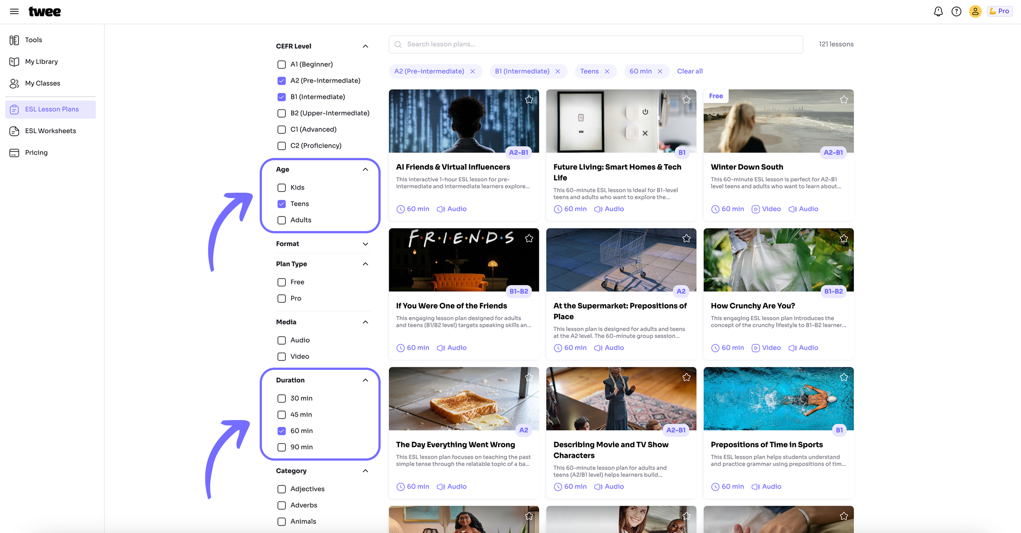This screenshot has width=1021, height=533.
Task: Uncheck B1 (Intermediate) checkbox
Action: 281,97
